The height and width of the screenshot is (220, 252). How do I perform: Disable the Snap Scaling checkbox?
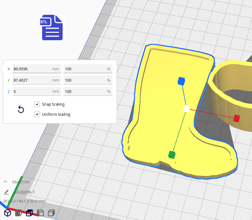point(37,104)
